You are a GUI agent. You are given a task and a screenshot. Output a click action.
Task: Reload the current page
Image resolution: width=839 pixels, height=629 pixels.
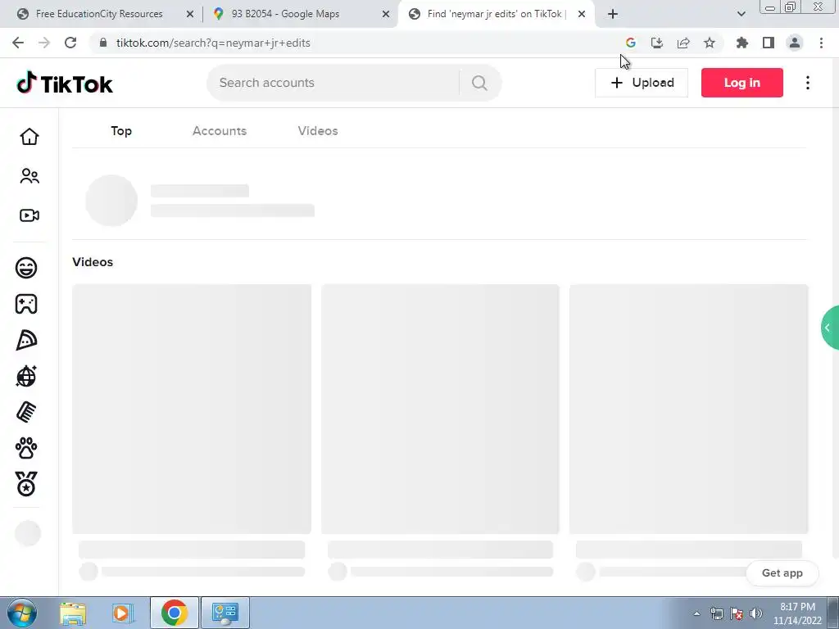70,43
